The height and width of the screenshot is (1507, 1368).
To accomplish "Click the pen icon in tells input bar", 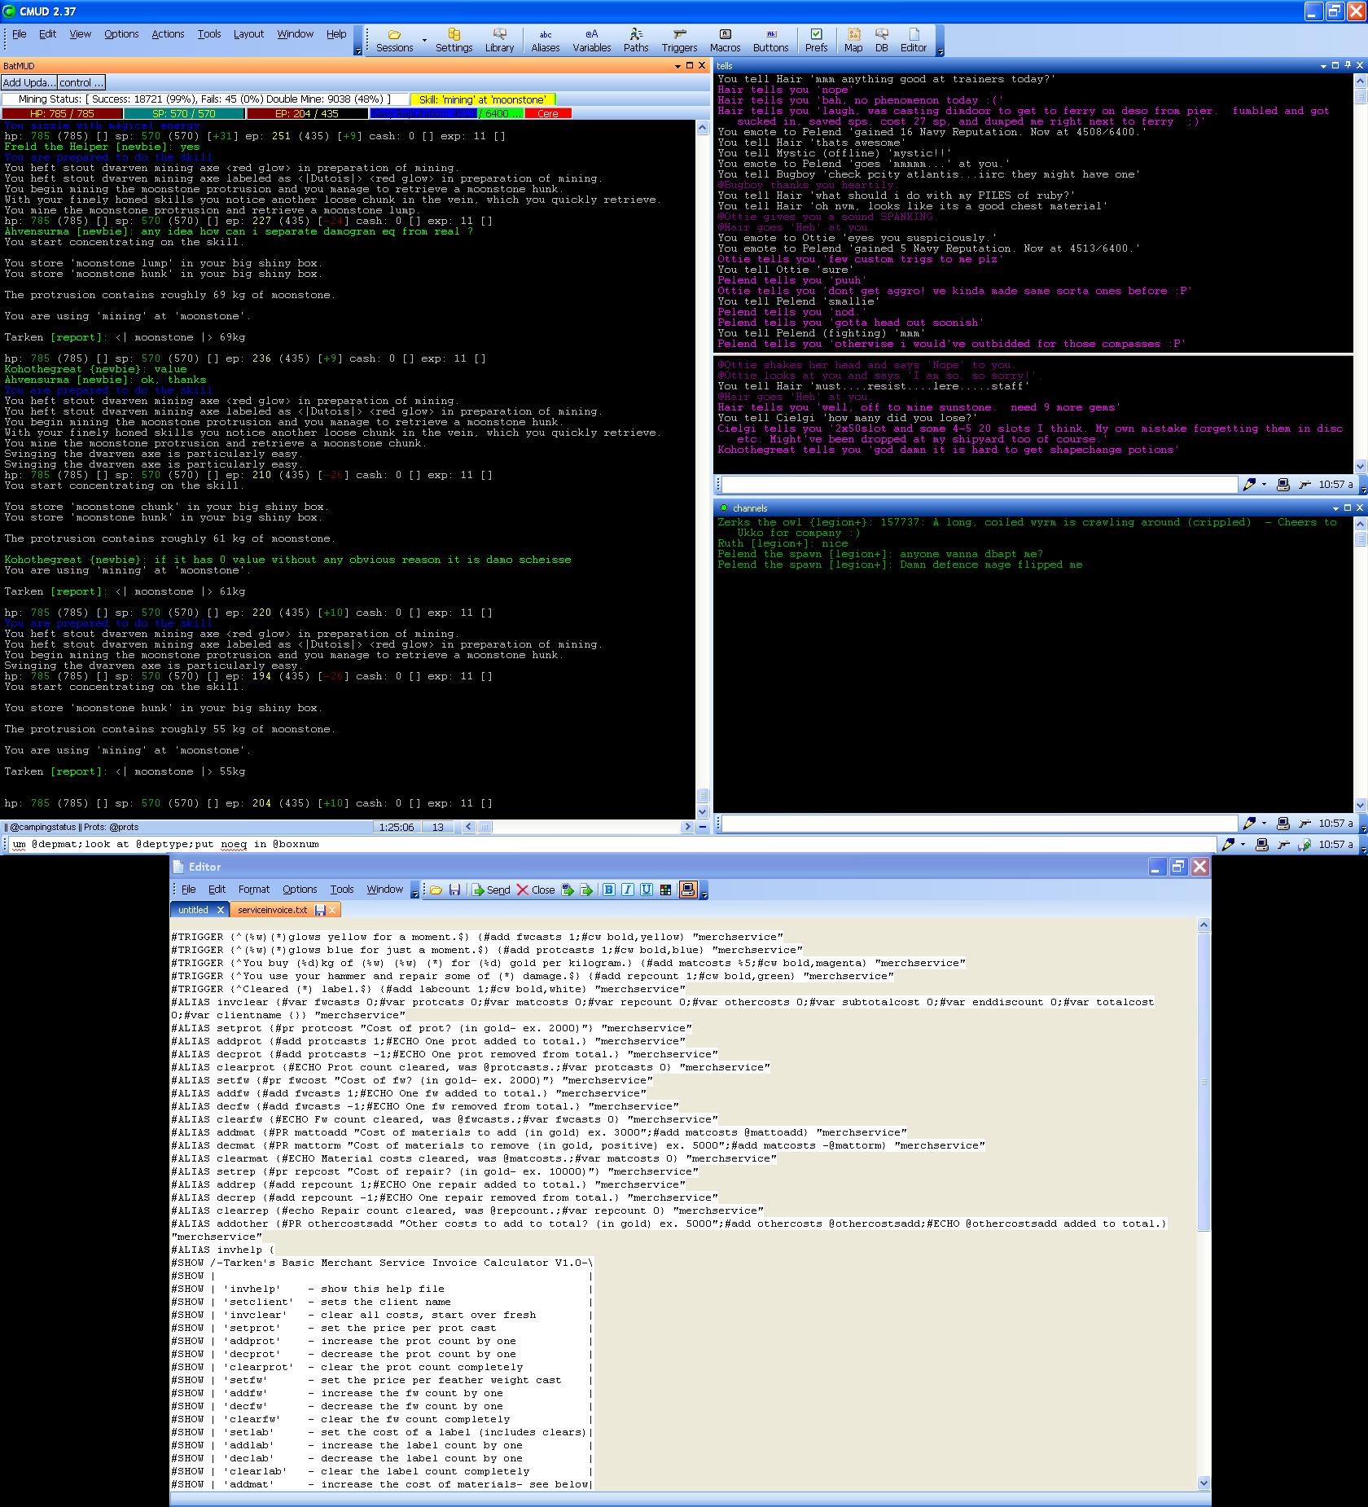I will [x=1249, y=485].
